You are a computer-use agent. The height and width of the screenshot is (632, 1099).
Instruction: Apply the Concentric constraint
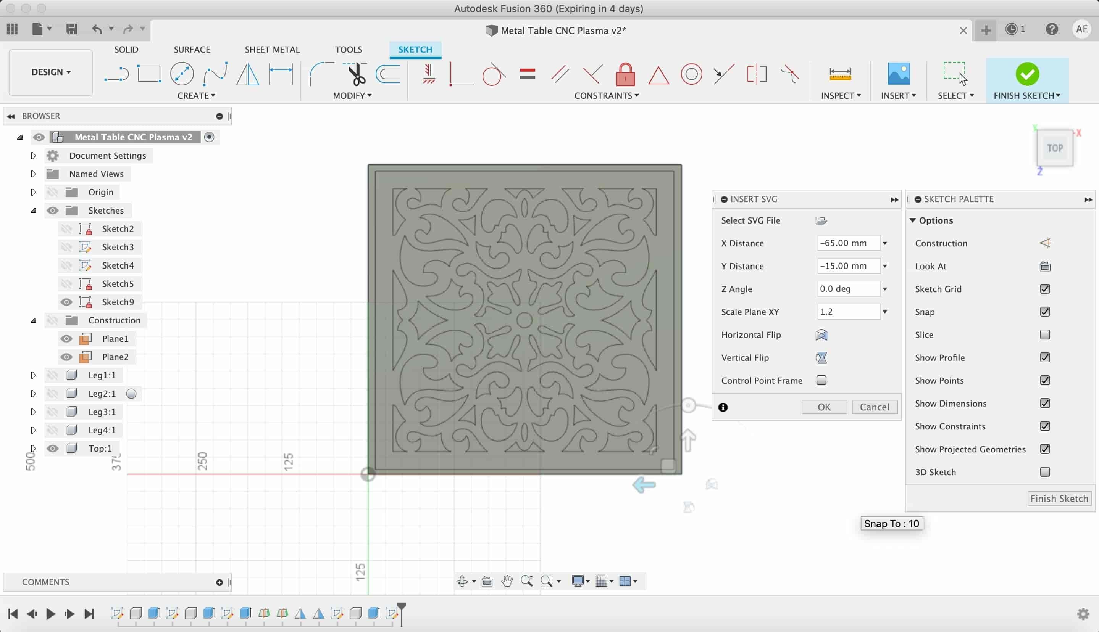[691, 74]
